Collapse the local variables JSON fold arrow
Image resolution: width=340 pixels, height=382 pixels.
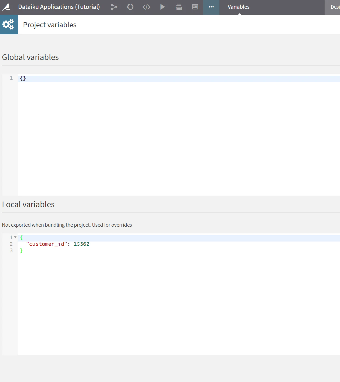(15, 237)
